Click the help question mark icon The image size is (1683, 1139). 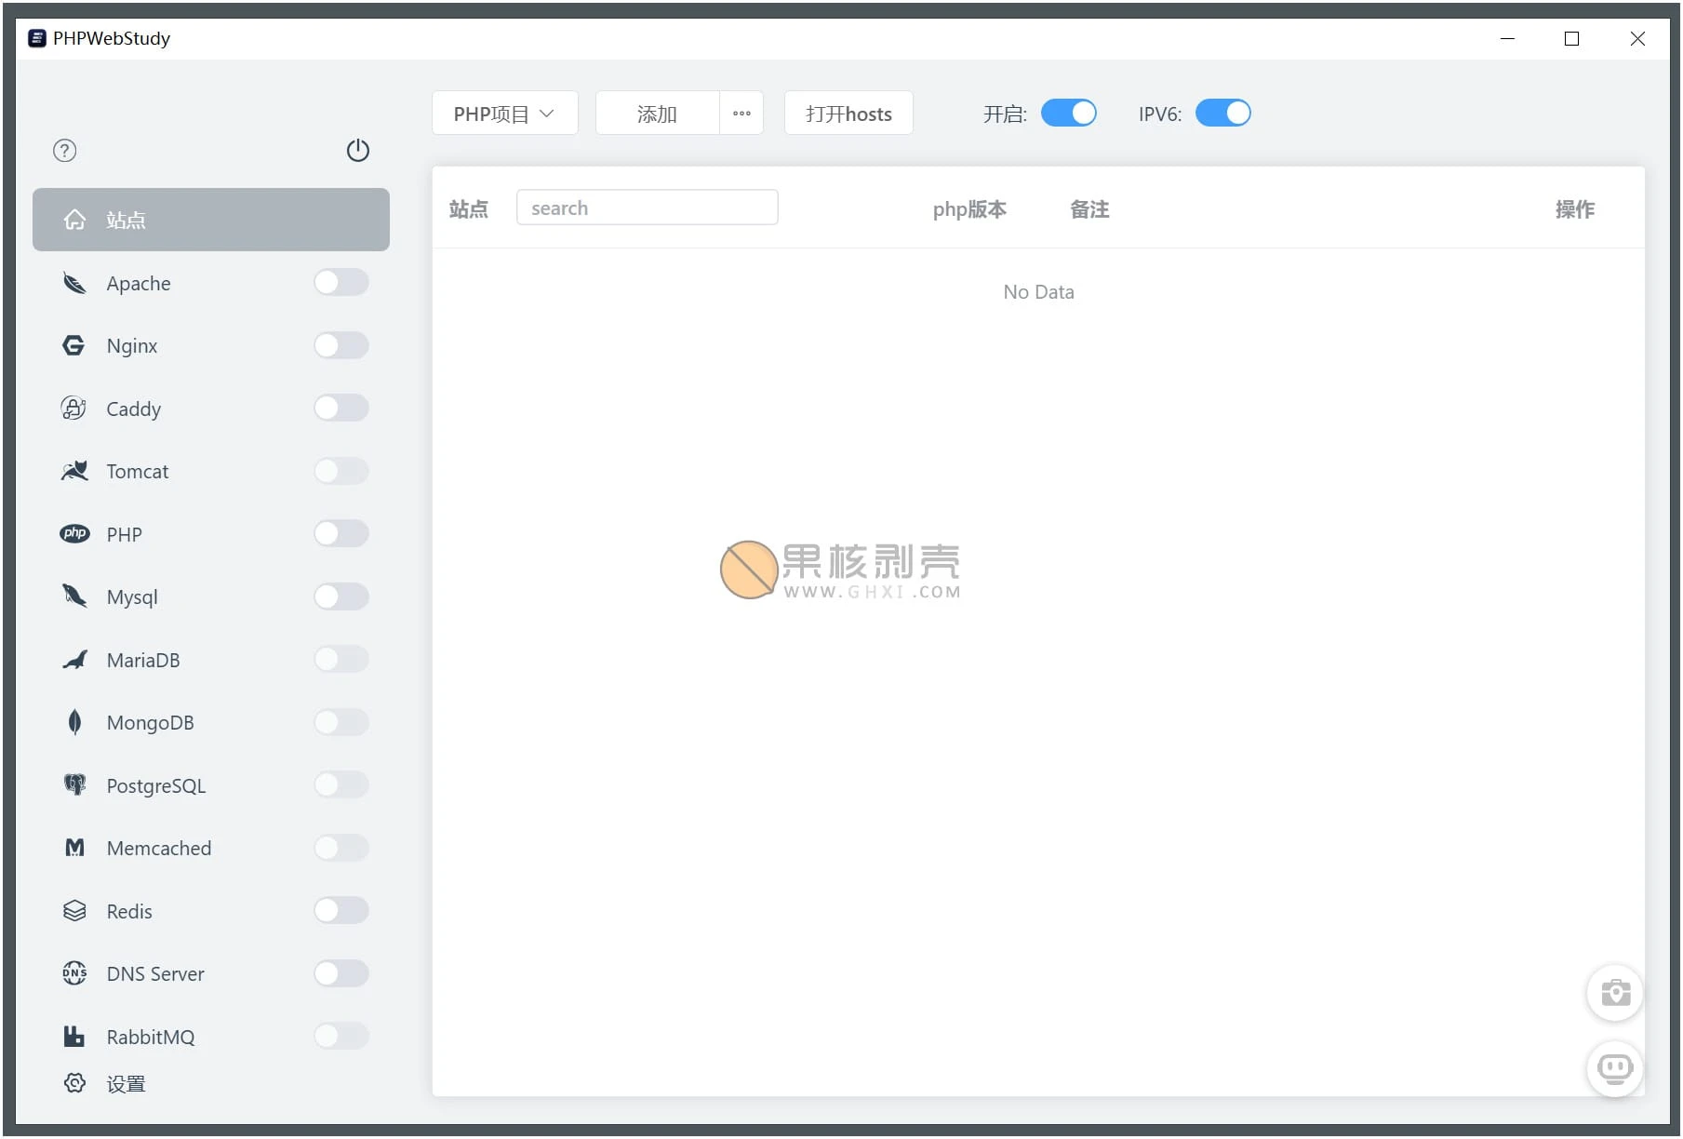pos(64,151)
